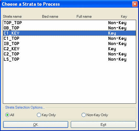Confirm selection with the OK button
The height and width of the screenshot is (131, 139).
tap(36, 124)
